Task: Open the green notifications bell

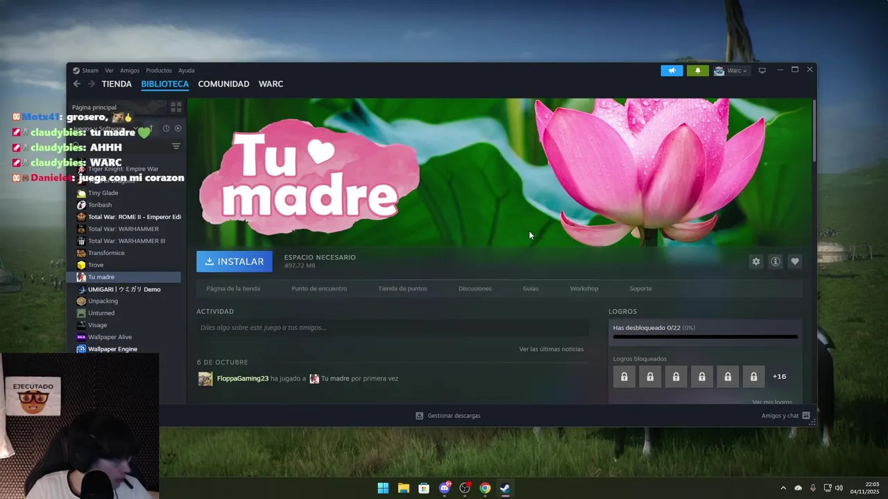Action: 698,71
